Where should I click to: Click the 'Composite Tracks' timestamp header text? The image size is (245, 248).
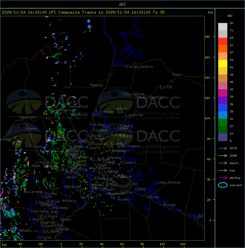pos(83,12)
